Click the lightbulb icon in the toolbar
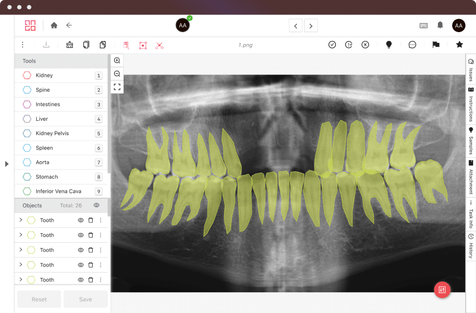476x313 pixels. click(x=389, y=45)
